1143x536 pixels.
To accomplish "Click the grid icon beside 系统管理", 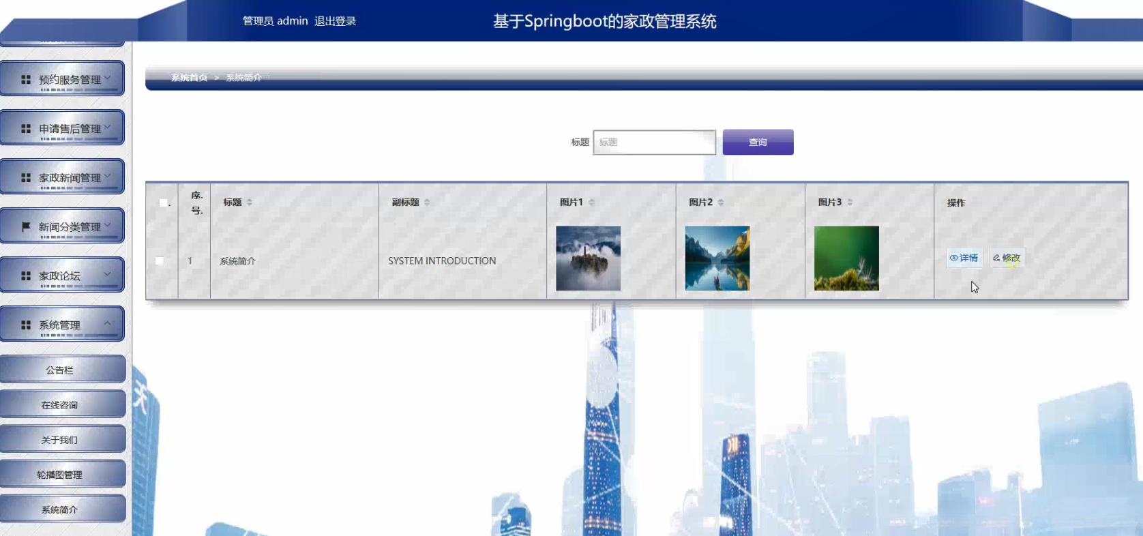I will (x=26, y=325).
